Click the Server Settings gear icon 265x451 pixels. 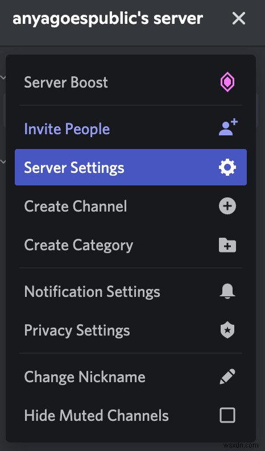(x=227, y=167)
